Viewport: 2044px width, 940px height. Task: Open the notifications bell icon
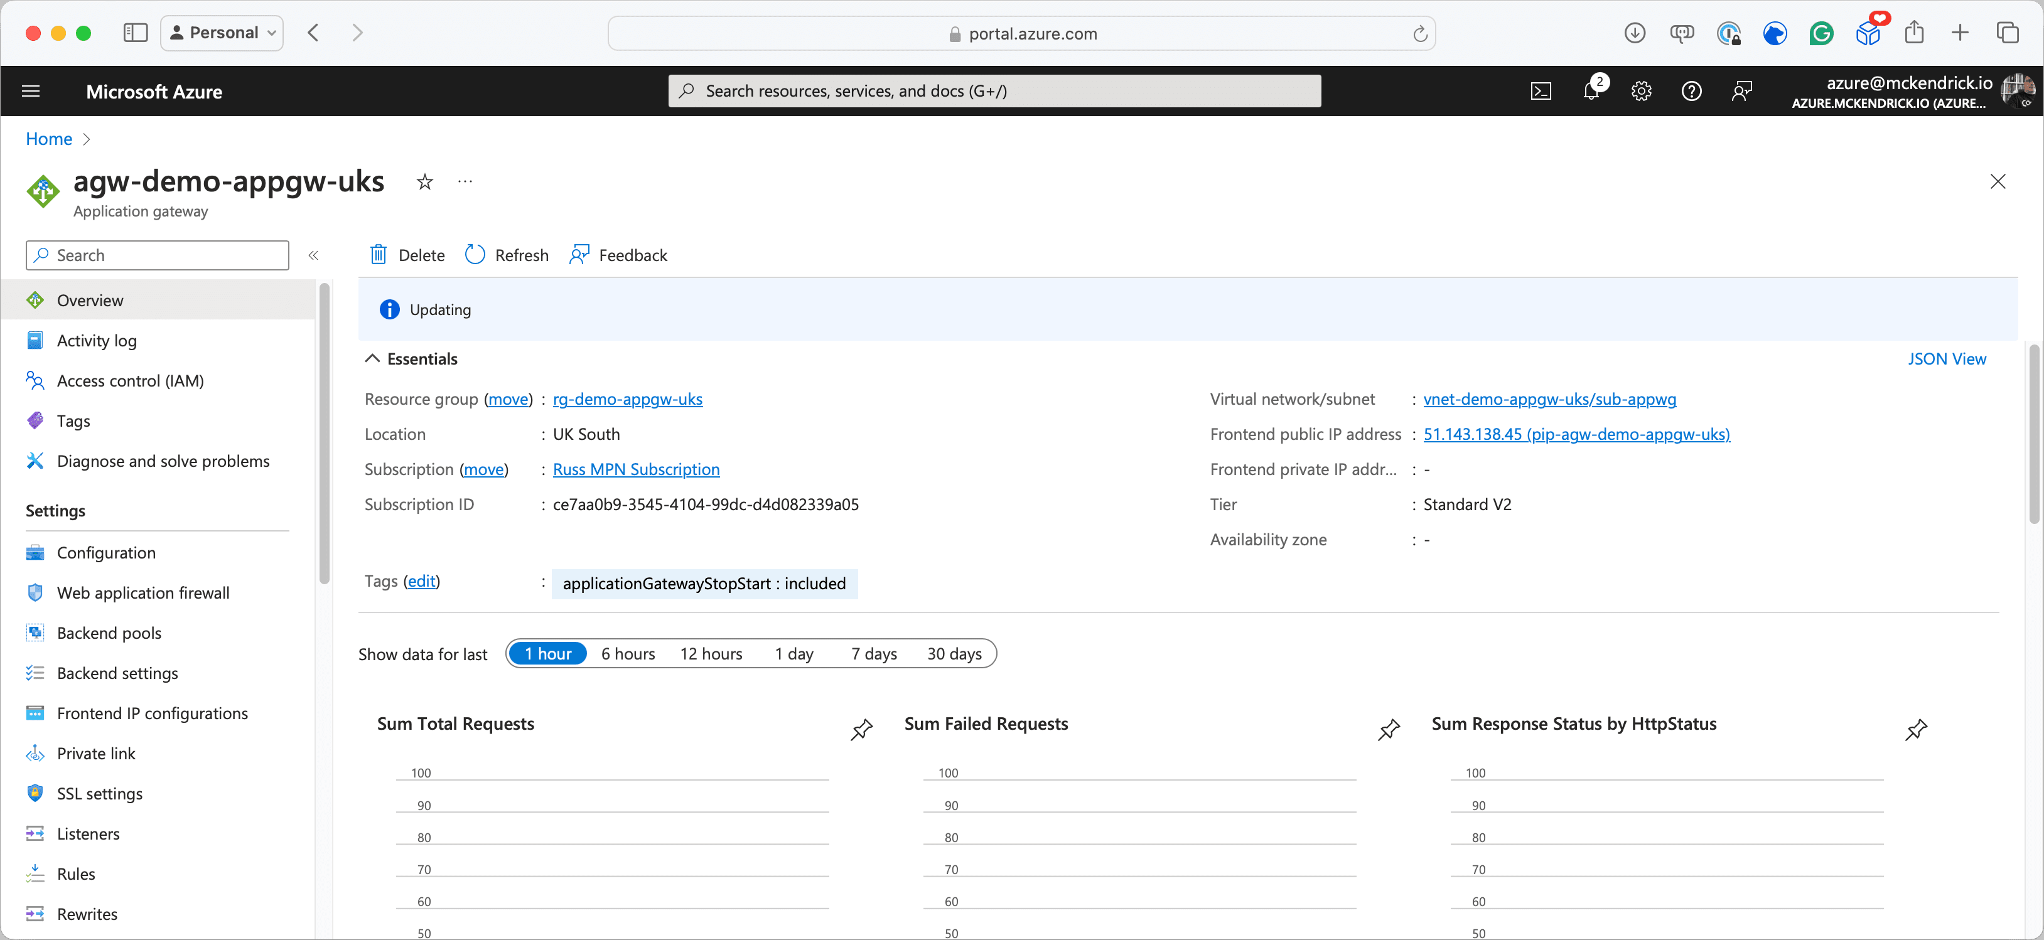coord(1591,91)
